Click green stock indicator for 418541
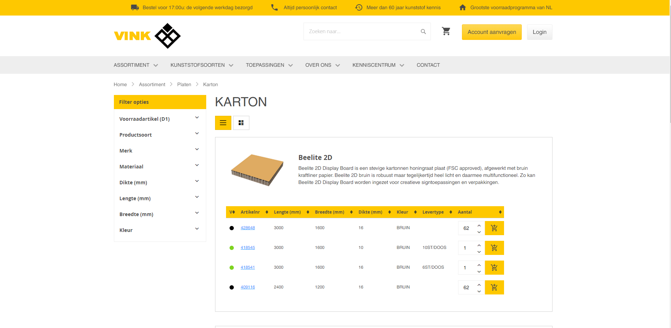This screenshot has width=671, height=328. 232,268
